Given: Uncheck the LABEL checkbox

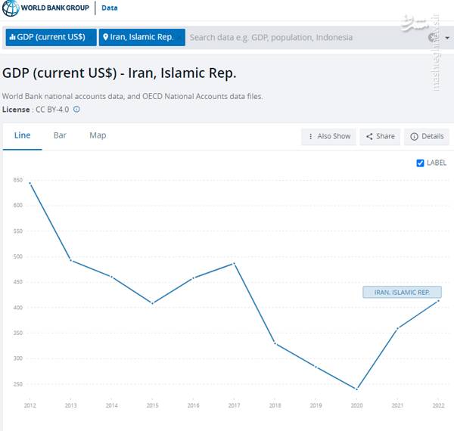Looking at the screenshot, I should [x=421, y=163].
